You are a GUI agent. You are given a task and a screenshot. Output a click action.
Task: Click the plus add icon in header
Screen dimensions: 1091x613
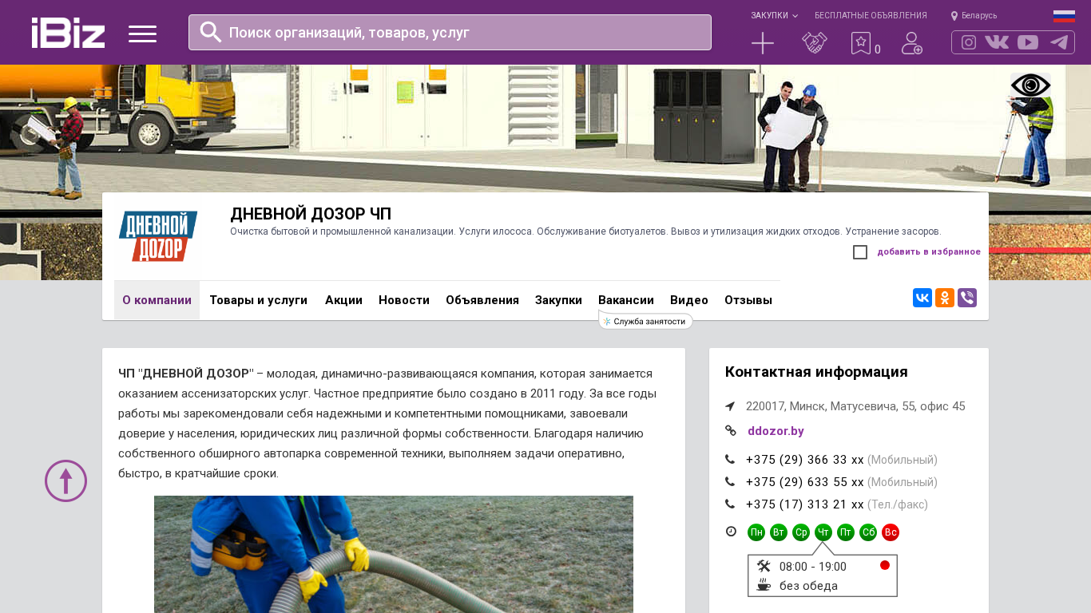[x=763, y=43]
